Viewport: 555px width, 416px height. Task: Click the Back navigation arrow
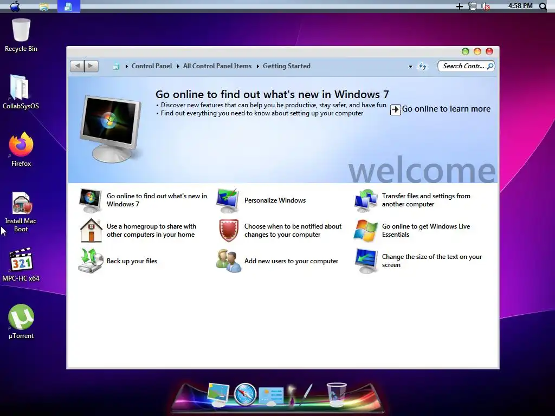tap(77, 66)
